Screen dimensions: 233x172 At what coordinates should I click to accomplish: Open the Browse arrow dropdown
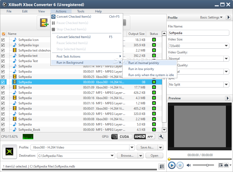141,156
